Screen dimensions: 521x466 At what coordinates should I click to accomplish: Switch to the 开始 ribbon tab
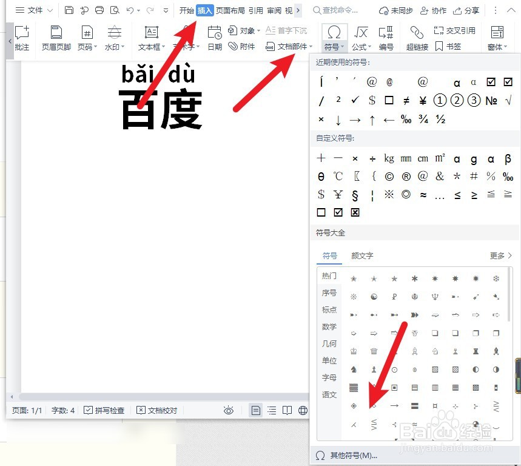(x=186, y=10)
